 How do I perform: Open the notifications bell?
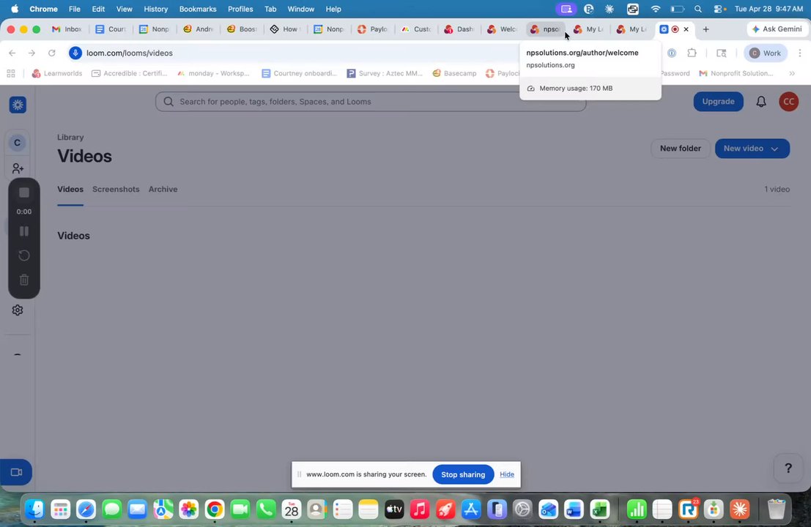pos(761,102)
